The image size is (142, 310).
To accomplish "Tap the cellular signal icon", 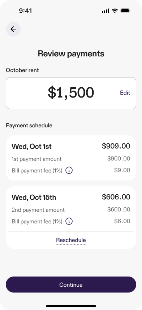I will pyautogui.click(x=106, y=11).
